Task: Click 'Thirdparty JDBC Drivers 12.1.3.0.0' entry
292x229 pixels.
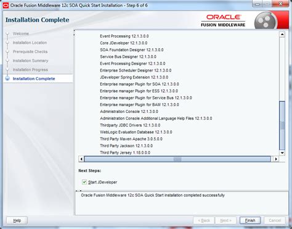Action: click(x=130, y=125)
